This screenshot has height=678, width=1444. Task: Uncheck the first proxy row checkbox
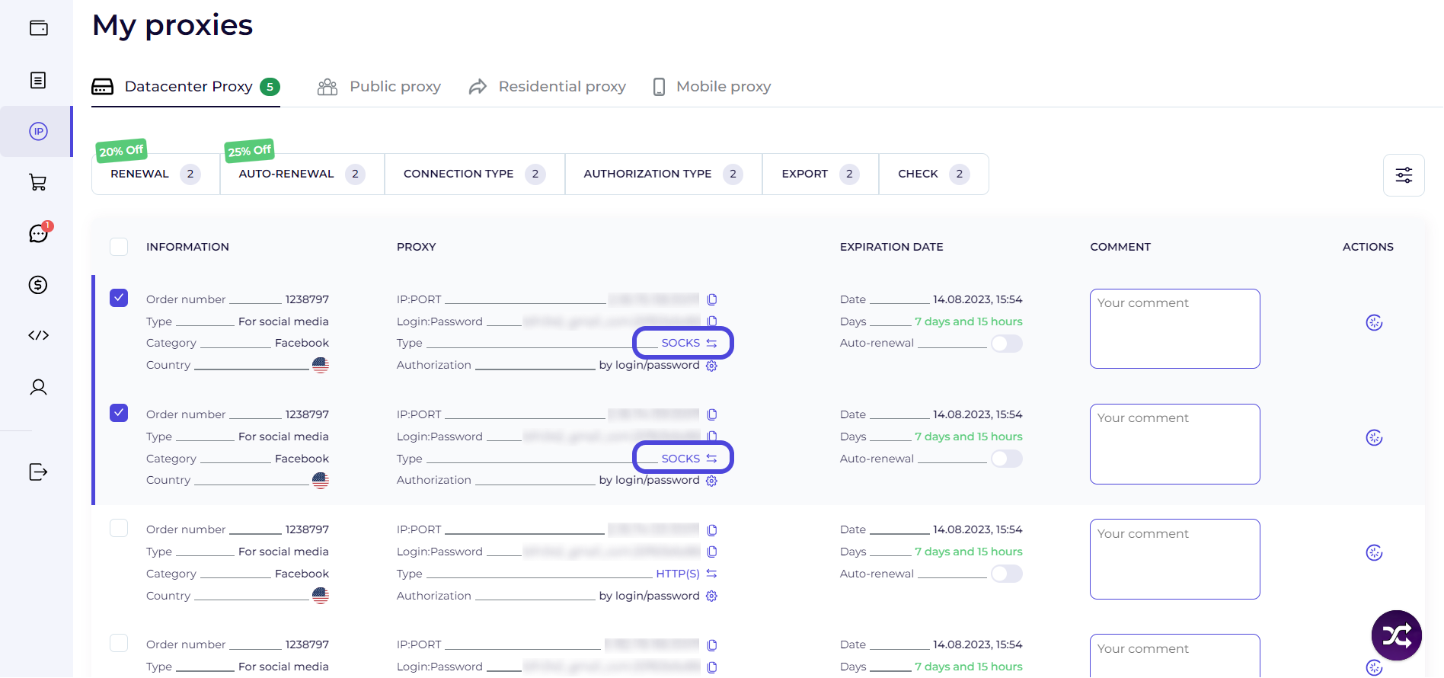(119, 298)
